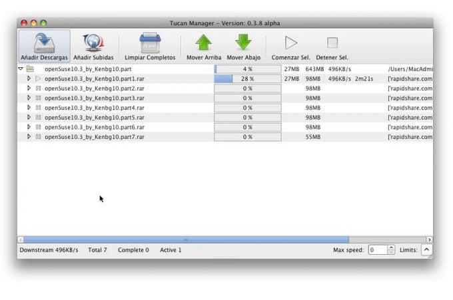Select openSuse10.3_by_Kenbg10.part1.rar file name
Viewport: 453px width, 300px height.
pyautogui.click(x=95, y=78)
